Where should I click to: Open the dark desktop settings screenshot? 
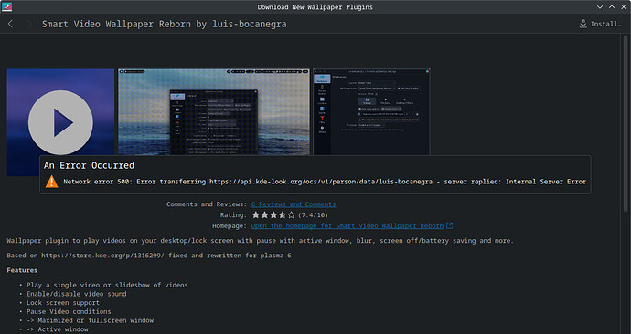pyautogui.click(x=371, y=112)
